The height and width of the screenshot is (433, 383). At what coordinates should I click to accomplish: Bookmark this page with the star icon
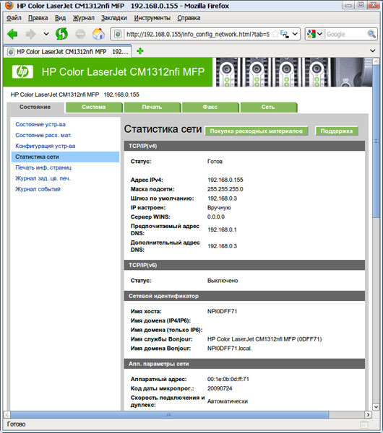[275, 34]
